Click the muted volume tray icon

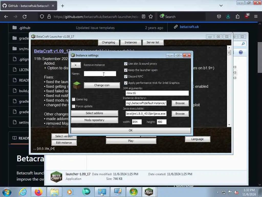pyautogui.click(x=236, y=192)
